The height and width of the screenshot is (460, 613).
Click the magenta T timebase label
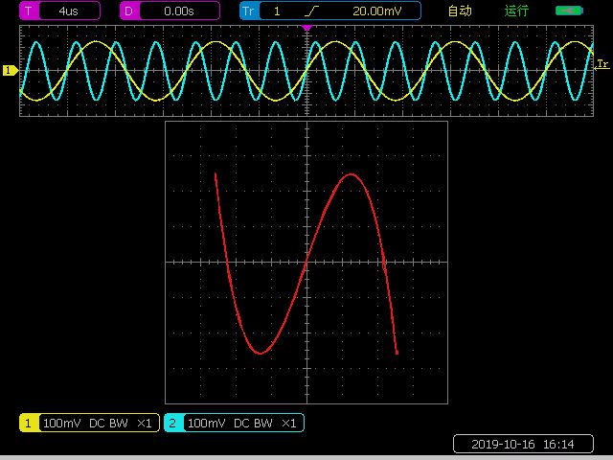coord(29,11)
